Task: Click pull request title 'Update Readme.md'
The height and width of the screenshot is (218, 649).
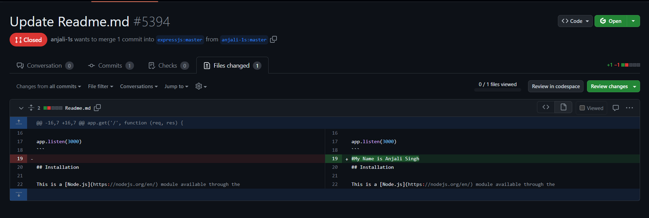Action: 69,22
